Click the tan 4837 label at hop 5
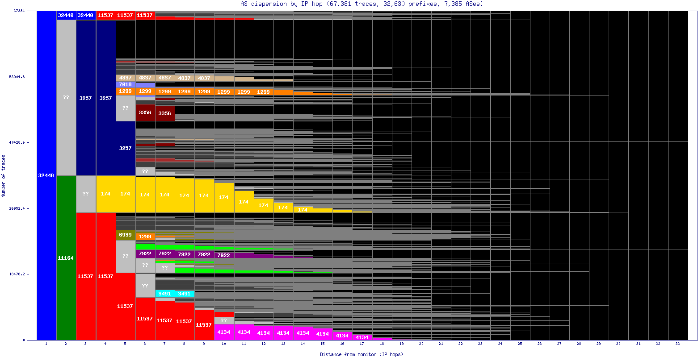698x357 pixels. 126,78
